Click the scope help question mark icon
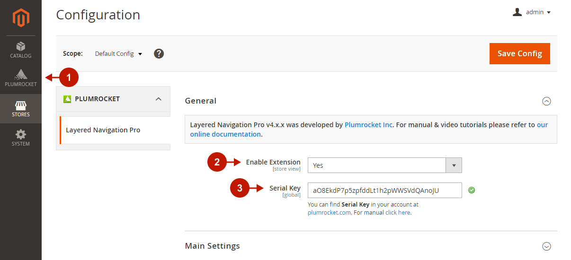Image resolution: width=571 pixels, height=260 pixels. point(159,53)
